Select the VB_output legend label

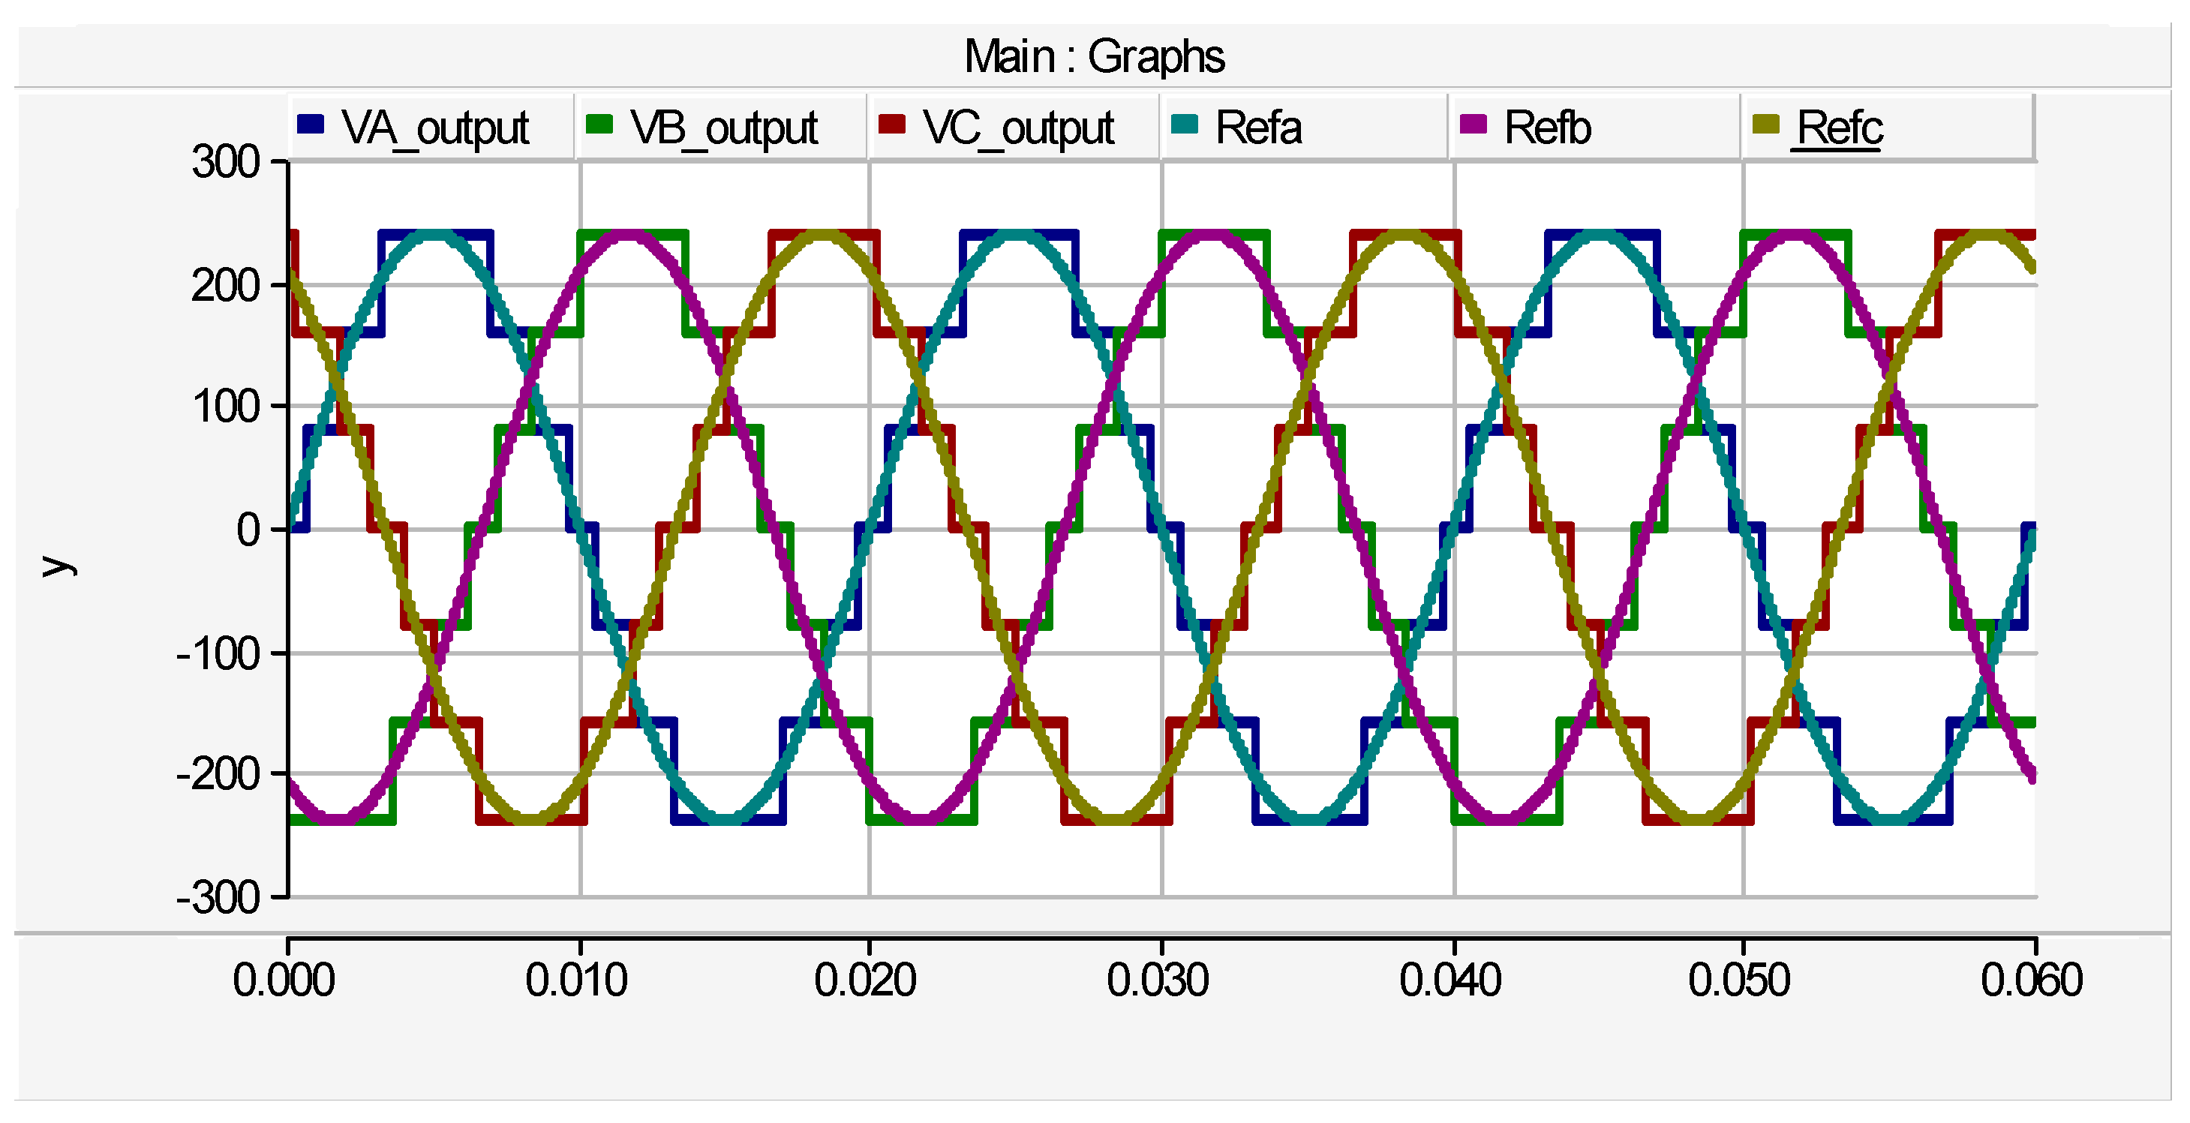tap(723, 128)
